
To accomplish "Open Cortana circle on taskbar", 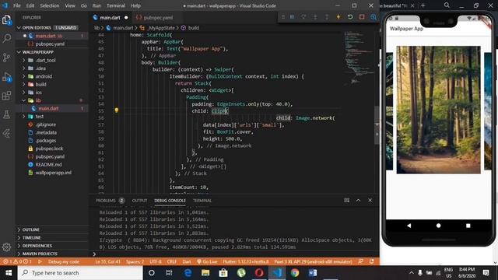I will click(x=152, y=273).
